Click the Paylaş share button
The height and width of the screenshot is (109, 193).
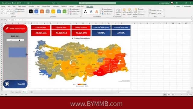[177, 6]
